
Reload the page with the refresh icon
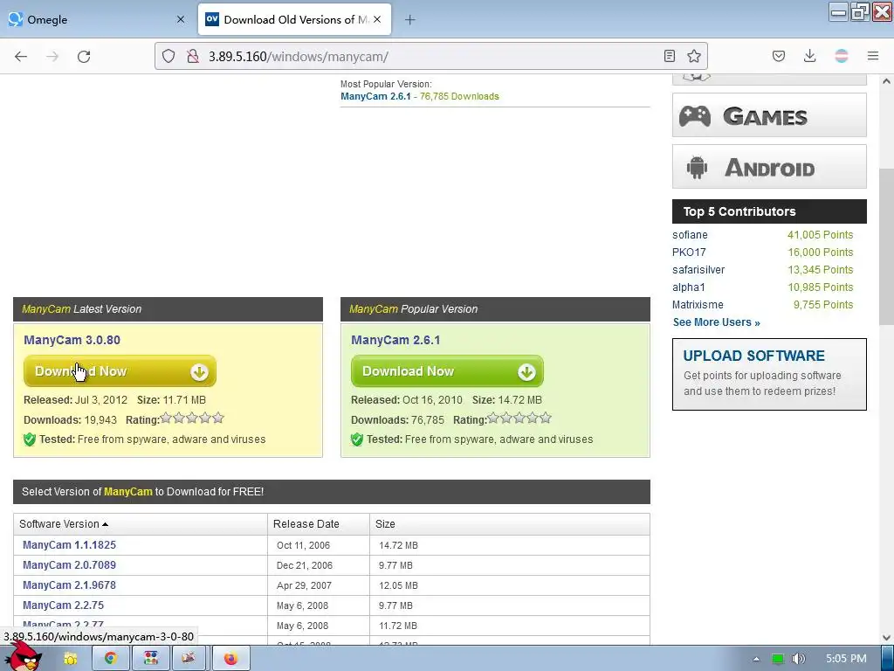click(84, 56)
